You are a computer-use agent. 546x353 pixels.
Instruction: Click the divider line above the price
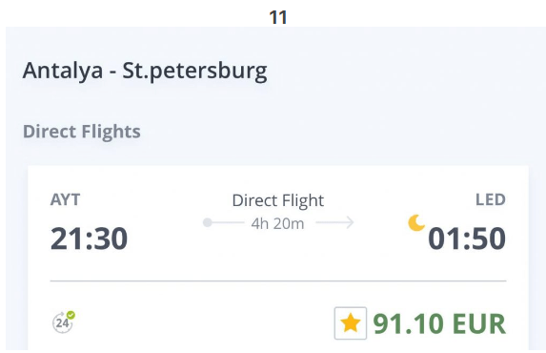(278, 280)
